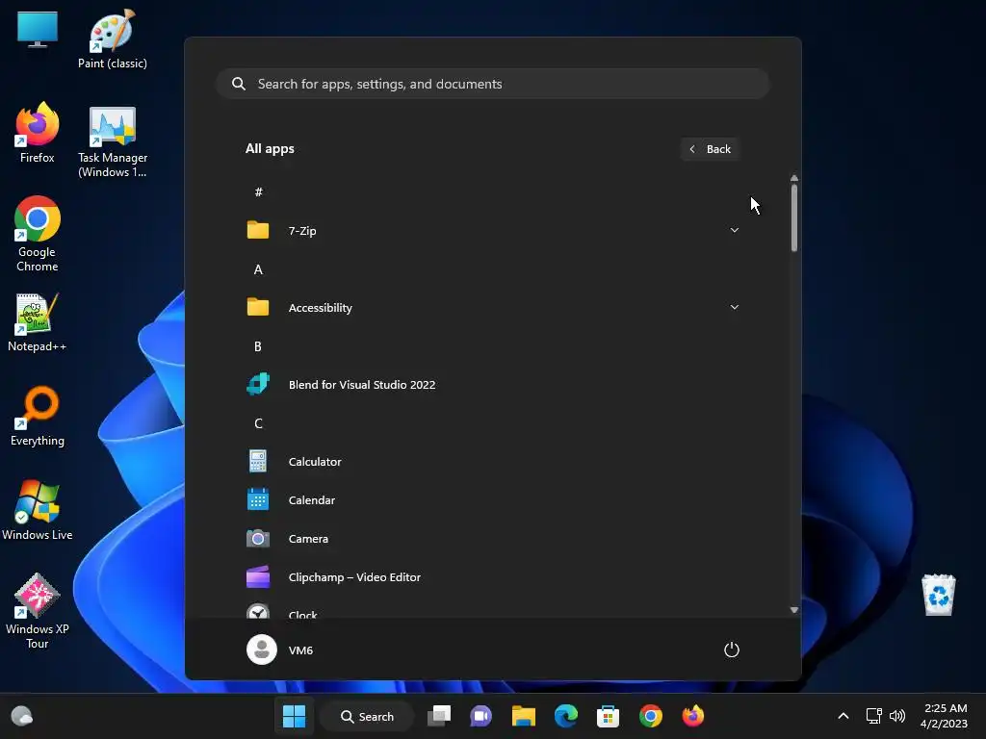Select the letter B section header
Image resolution: width=986 pixels, height=739 pixels.
[258, 346]
